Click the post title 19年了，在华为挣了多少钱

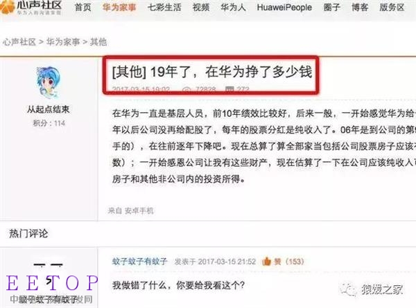click(x=212, y=72)
